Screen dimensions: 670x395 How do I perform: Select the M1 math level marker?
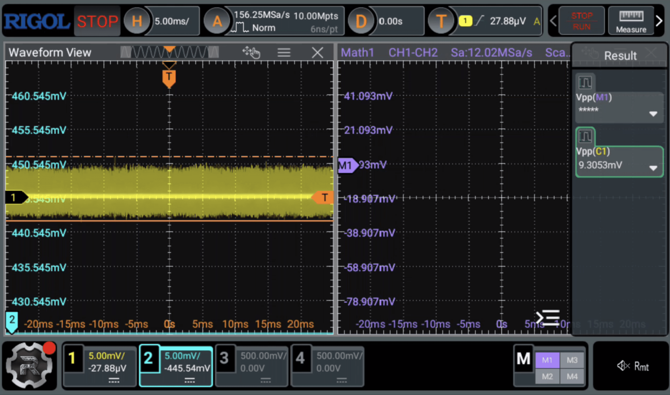pos(348,165)
